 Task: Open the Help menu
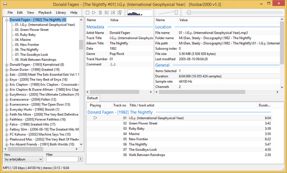pos(74,12)
